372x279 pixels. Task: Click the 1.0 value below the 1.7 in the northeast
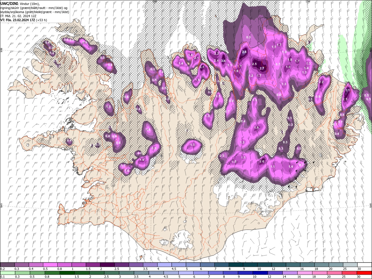pyautogui.click(x=285, y=52)
